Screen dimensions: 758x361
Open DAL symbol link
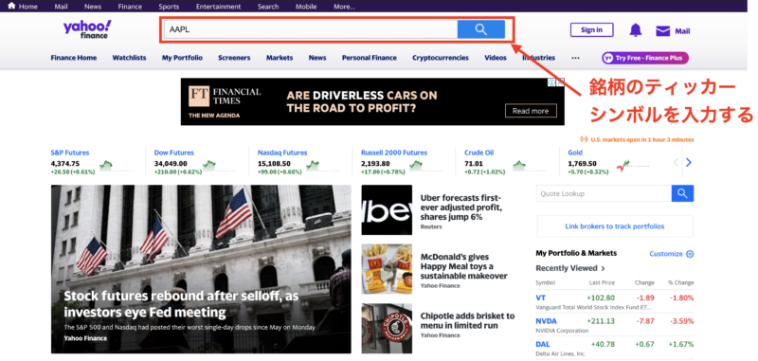542,344
